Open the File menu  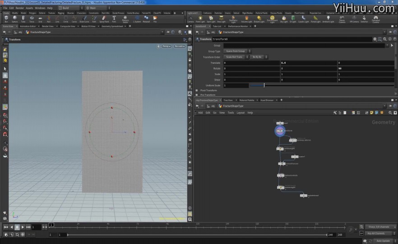[5, 8]
